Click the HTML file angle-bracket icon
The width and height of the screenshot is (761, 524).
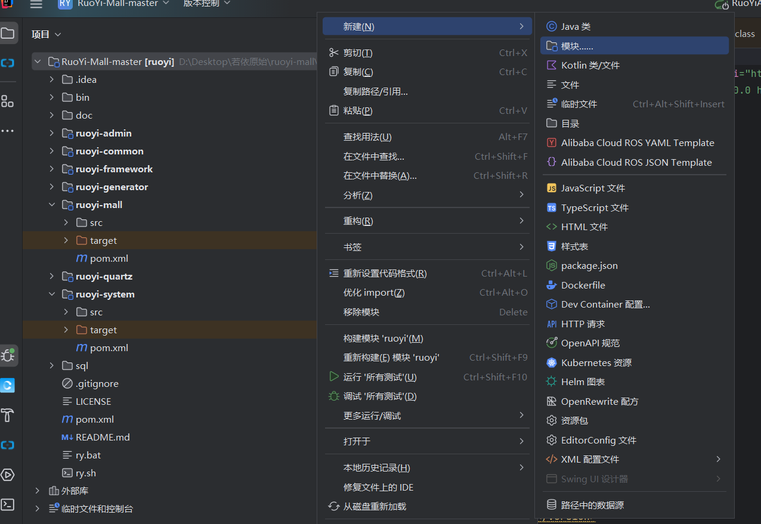click(552, 227)
